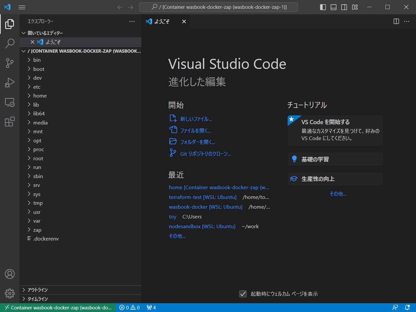Toggle the primary side bar layout icon
416x312 pixels.
[x=323, y=7]
